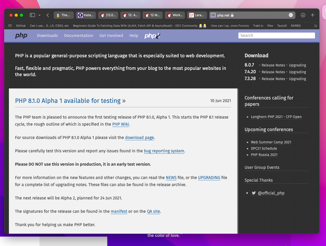
Task: Switch to the '12 M...' tab
Action: [153, 15]
